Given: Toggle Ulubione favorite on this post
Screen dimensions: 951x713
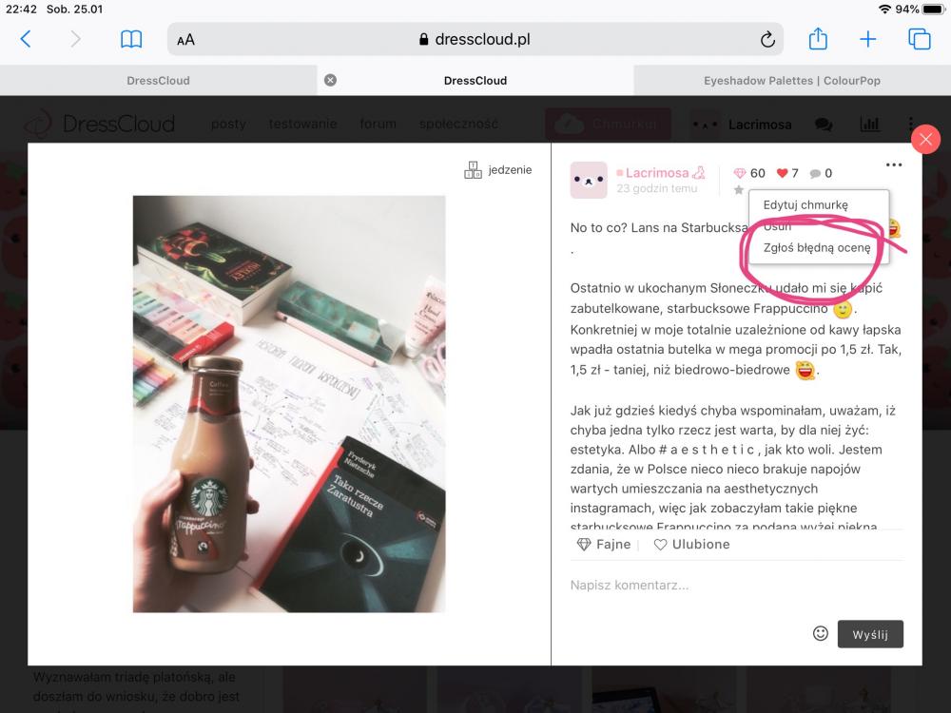Looking at the screenshot, I should tap(691, 545).
